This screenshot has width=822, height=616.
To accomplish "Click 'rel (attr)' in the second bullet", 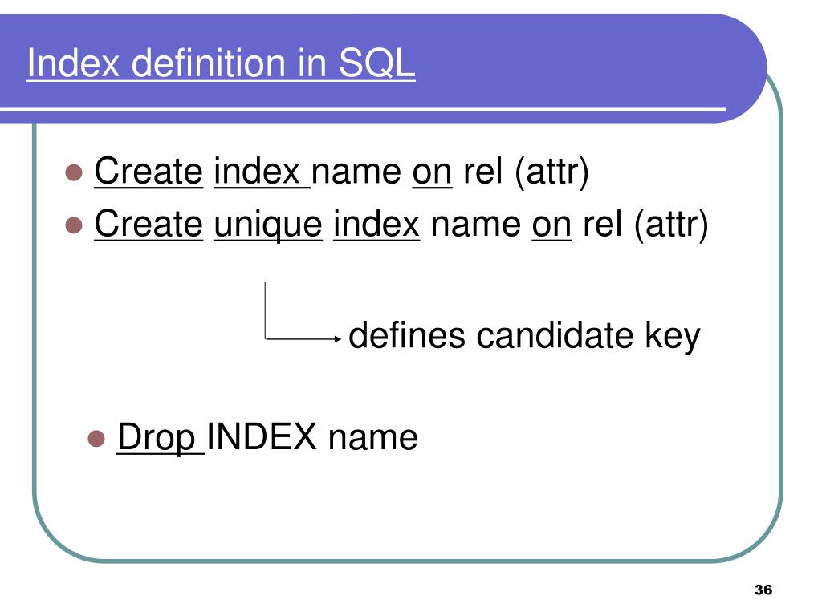I will (x=645, y=225).
